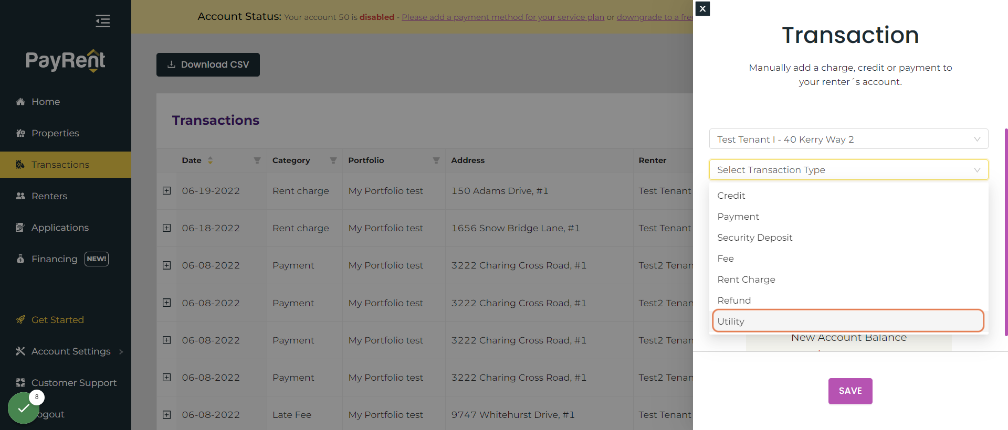Expand the 06-18-2022 Rent charge row
This screenshot has width=1008, height=430.
167,228
